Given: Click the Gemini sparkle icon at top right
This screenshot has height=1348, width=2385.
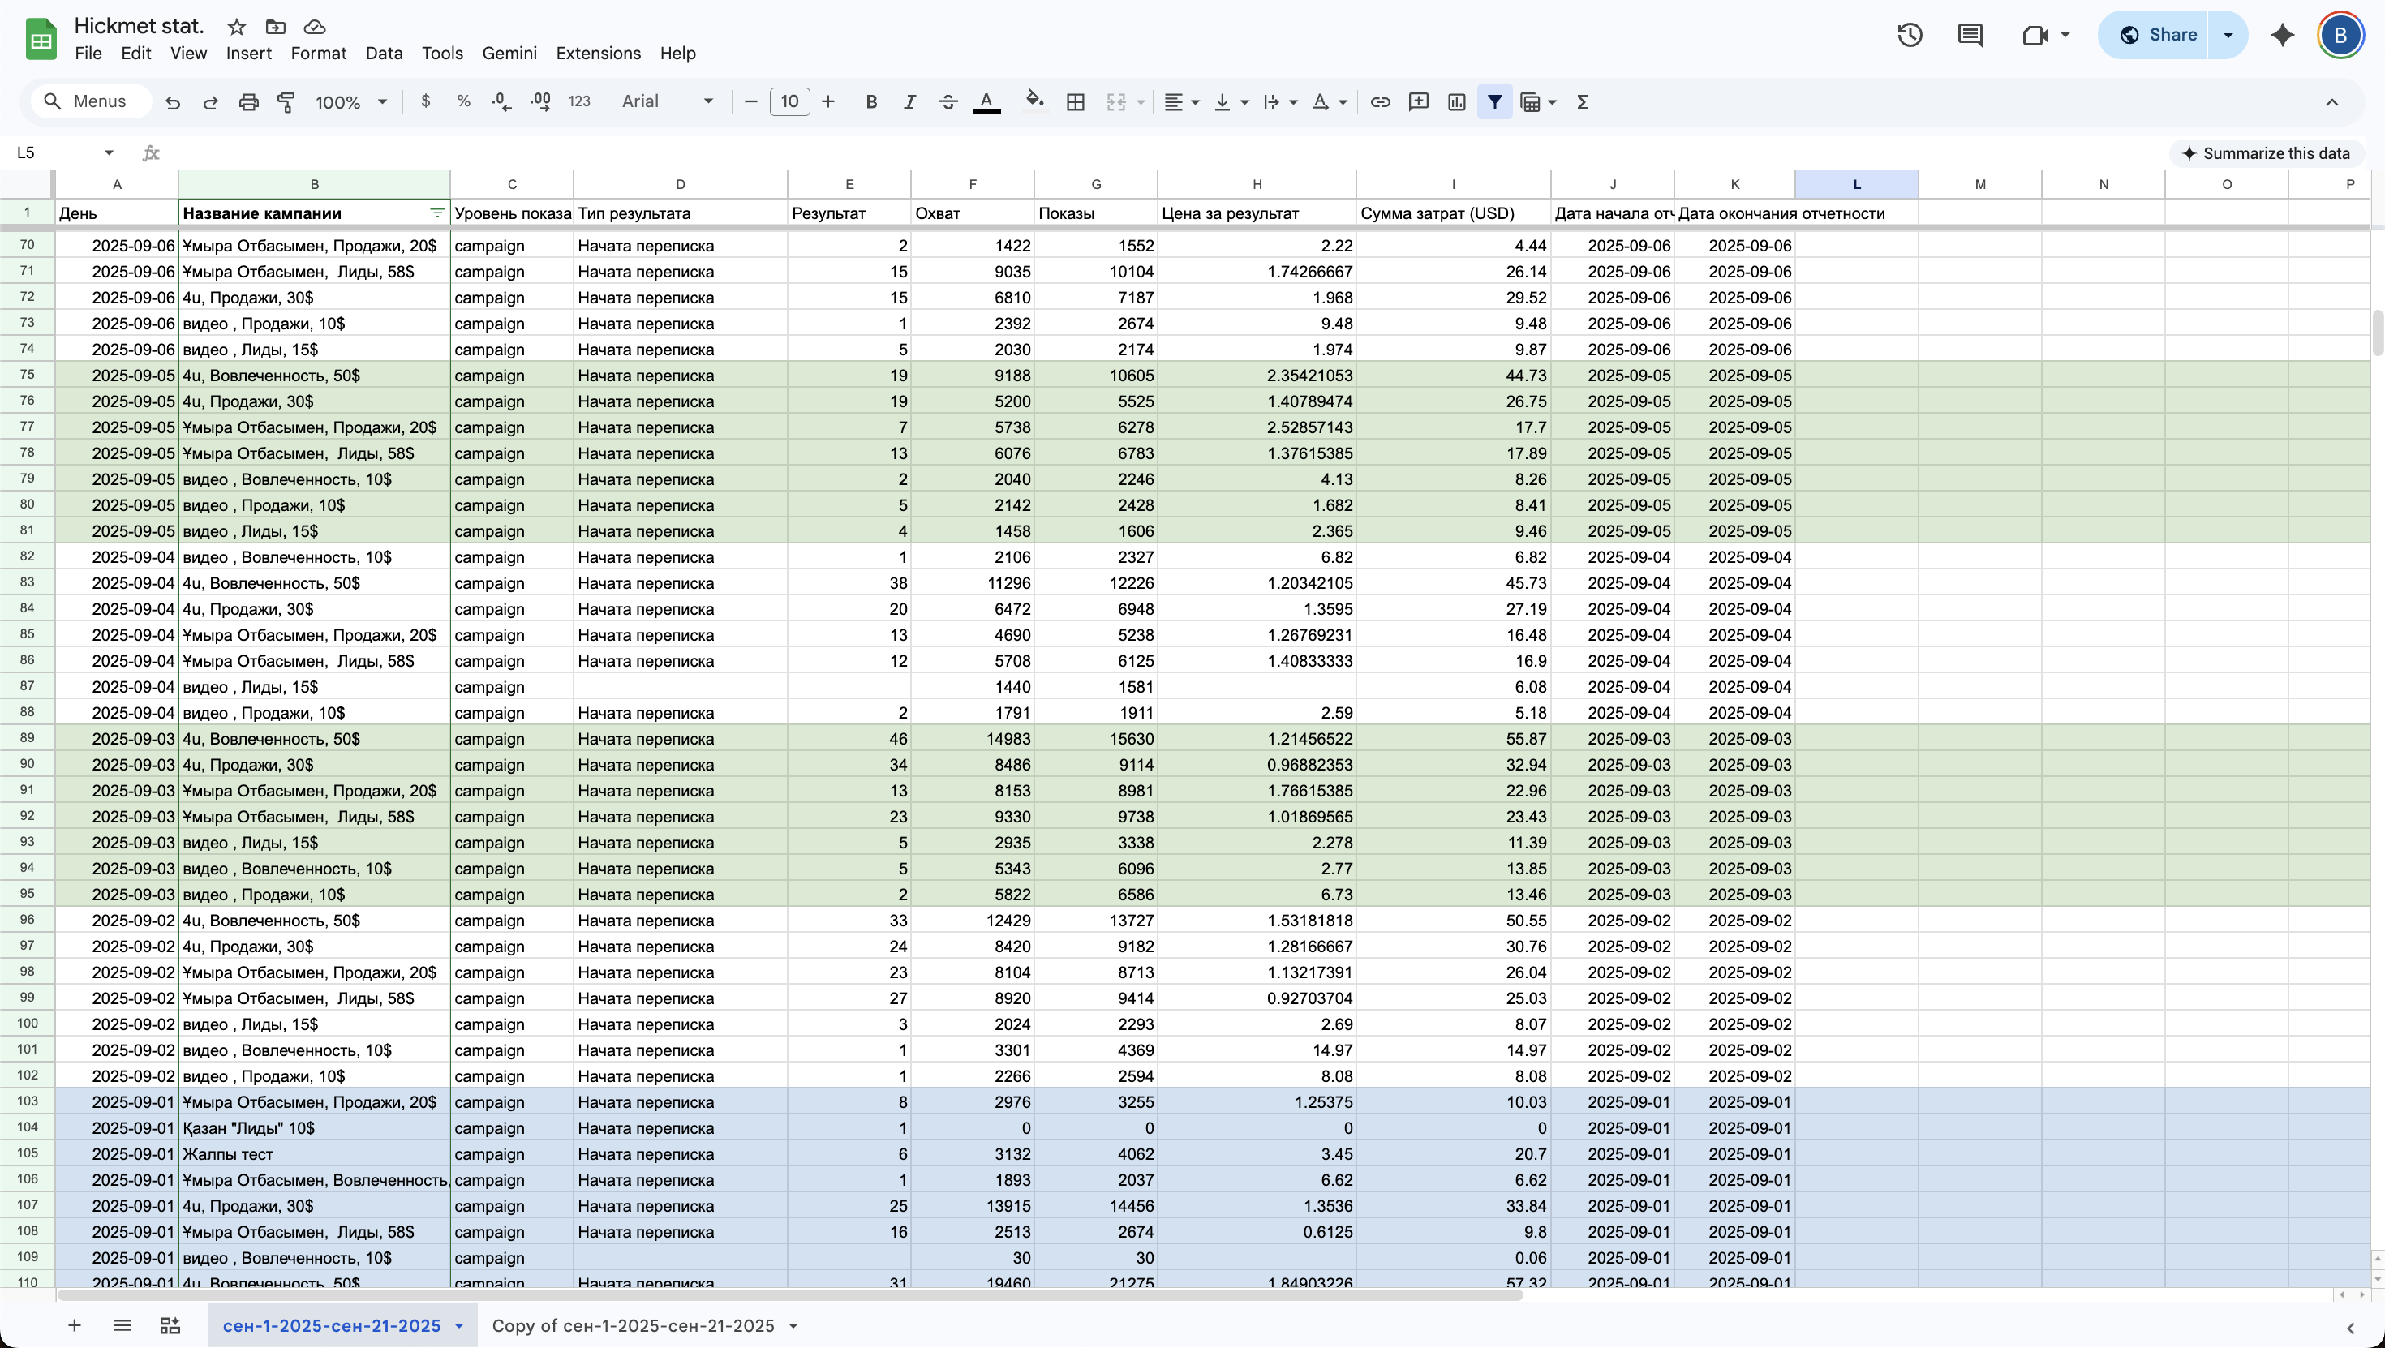Looking at the screenshot, I should (2283, 35).
